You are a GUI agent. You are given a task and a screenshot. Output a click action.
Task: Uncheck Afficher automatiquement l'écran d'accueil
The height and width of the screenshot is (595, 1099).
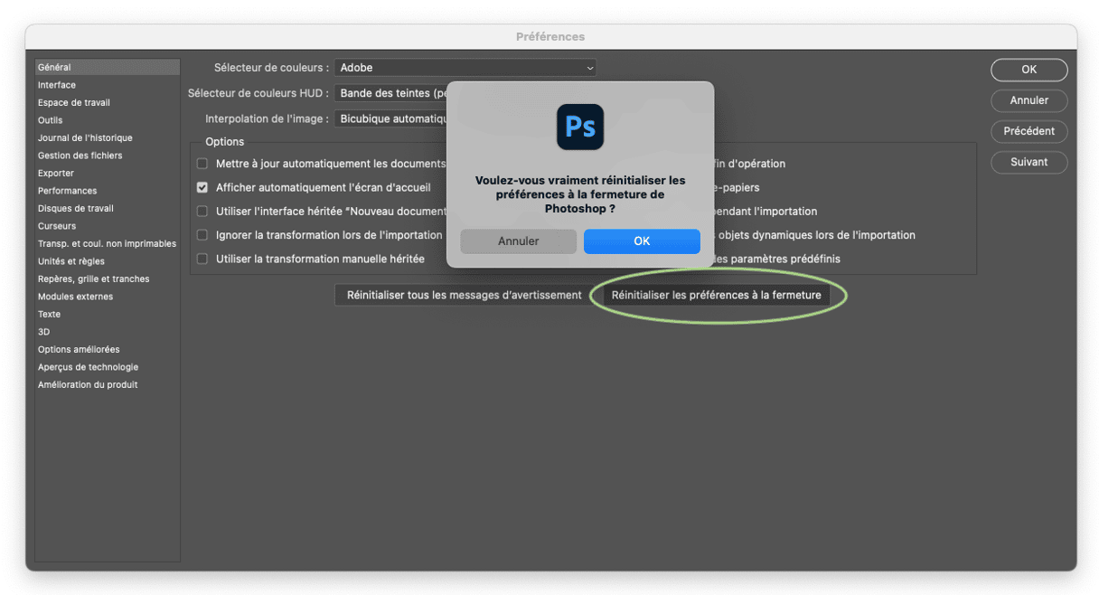(x=202, y=188)
